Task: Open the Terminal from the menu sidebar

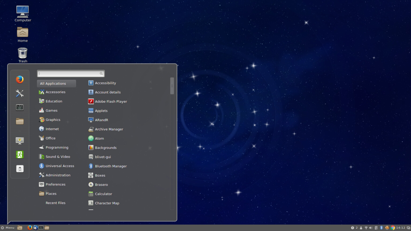Action: pyautogui.click(x=20, y=107)
